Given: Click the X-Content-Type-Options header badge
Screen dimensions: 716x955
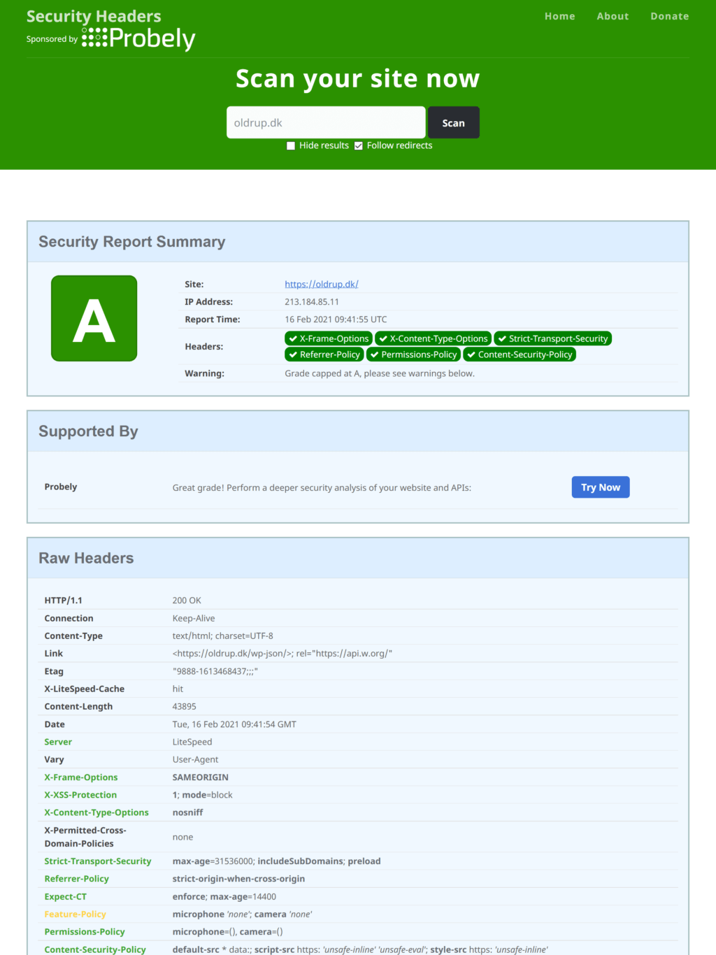Looking at the screenshot, I should tap(434, 338).
